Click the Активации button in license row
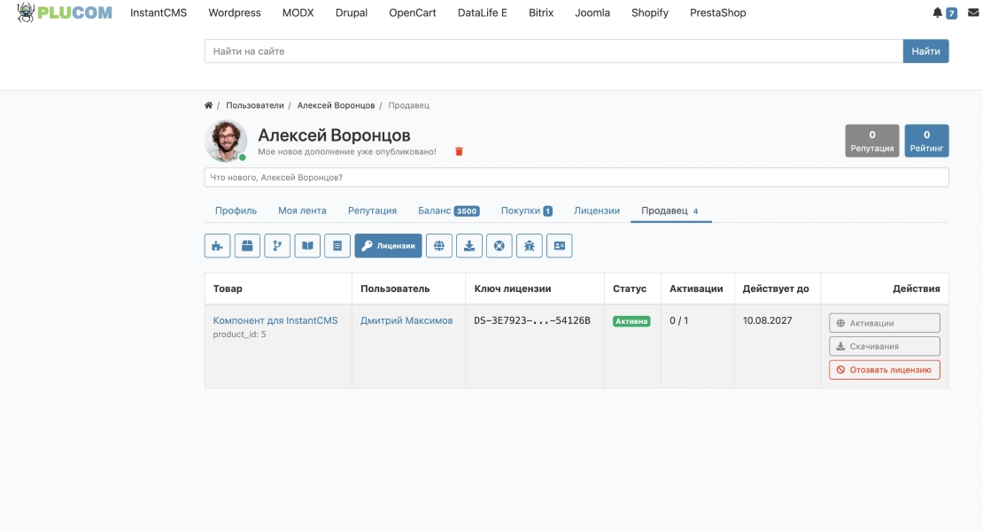The image size is (983, 531). pyautogui.click(x=885, y=323)
